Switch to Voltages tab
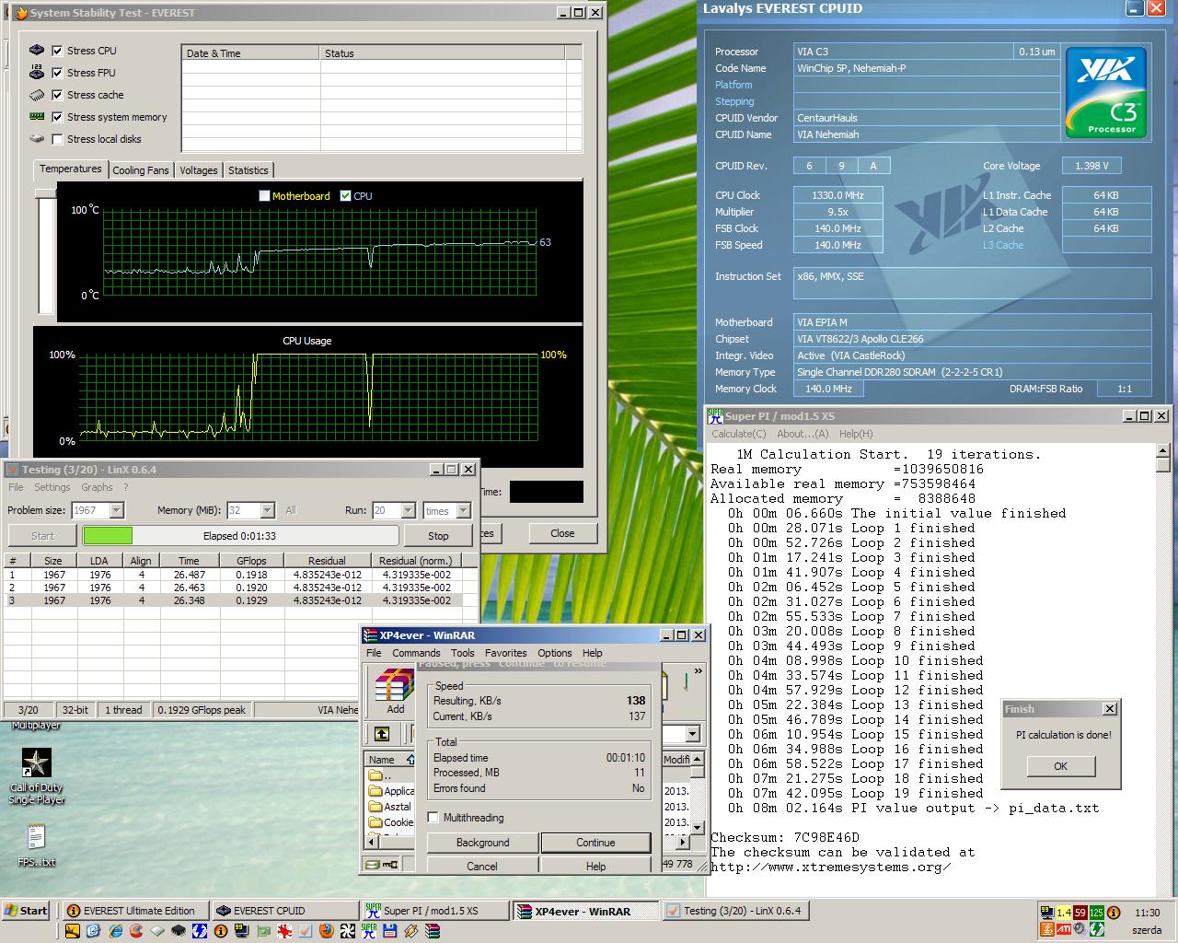The height and width of the screenshot is (943, 1178). point(199,170)
